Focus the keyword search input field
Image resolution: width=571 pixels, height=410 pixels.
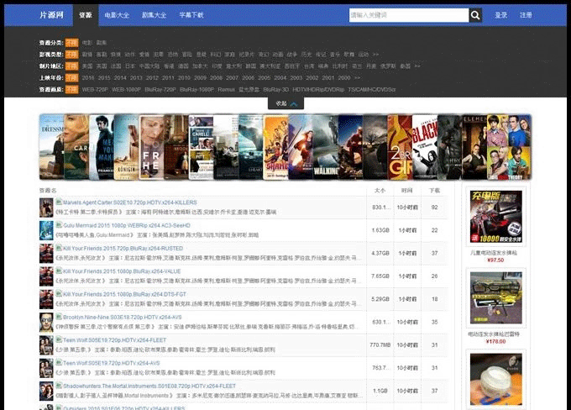409,15
